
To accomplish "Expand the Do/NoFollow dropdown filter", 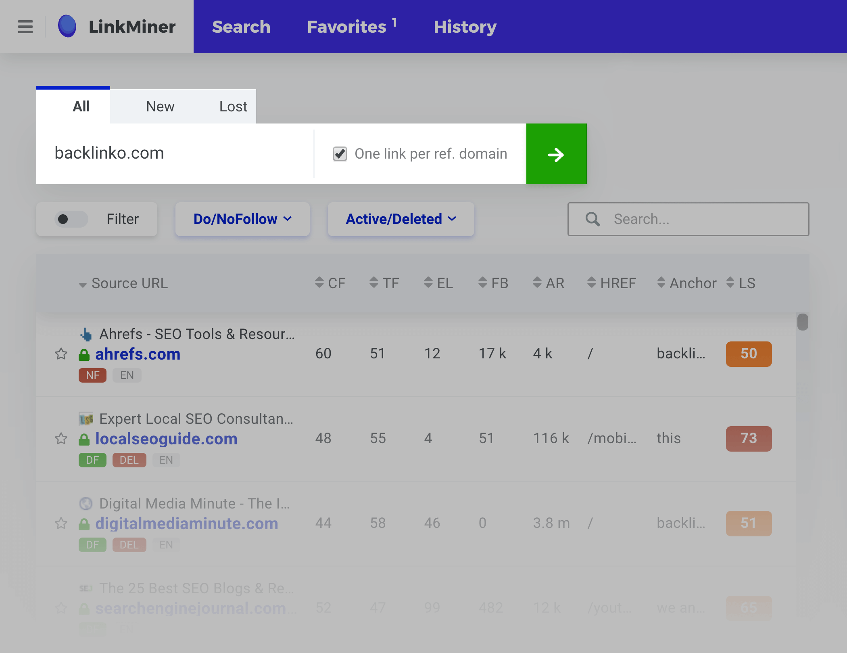I will [x=242, y=219].
